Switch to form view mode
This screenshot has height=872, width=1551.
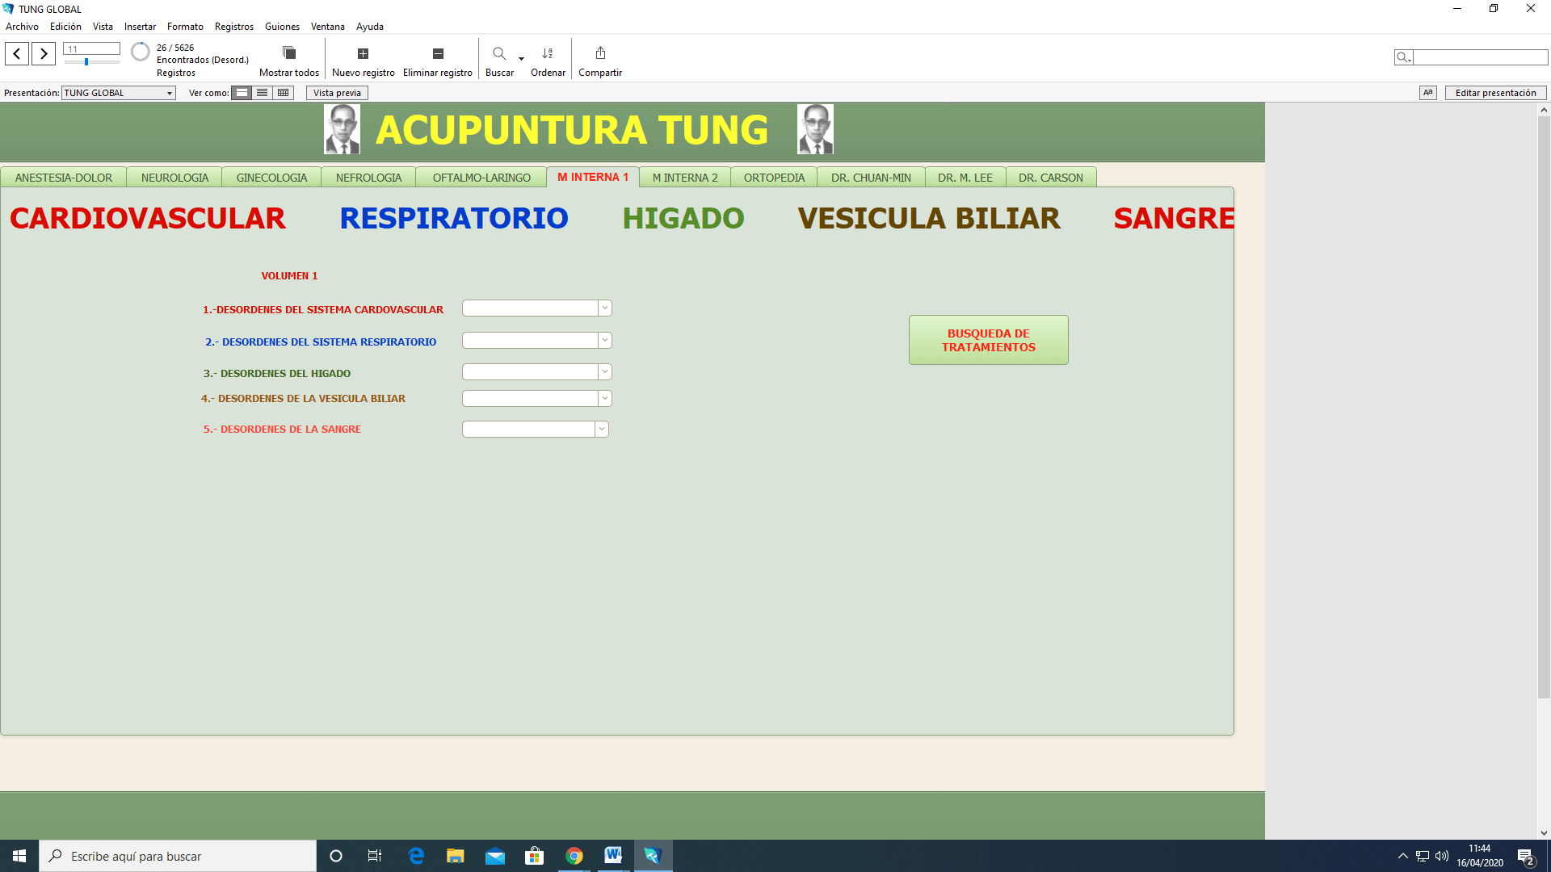(242, 93)
